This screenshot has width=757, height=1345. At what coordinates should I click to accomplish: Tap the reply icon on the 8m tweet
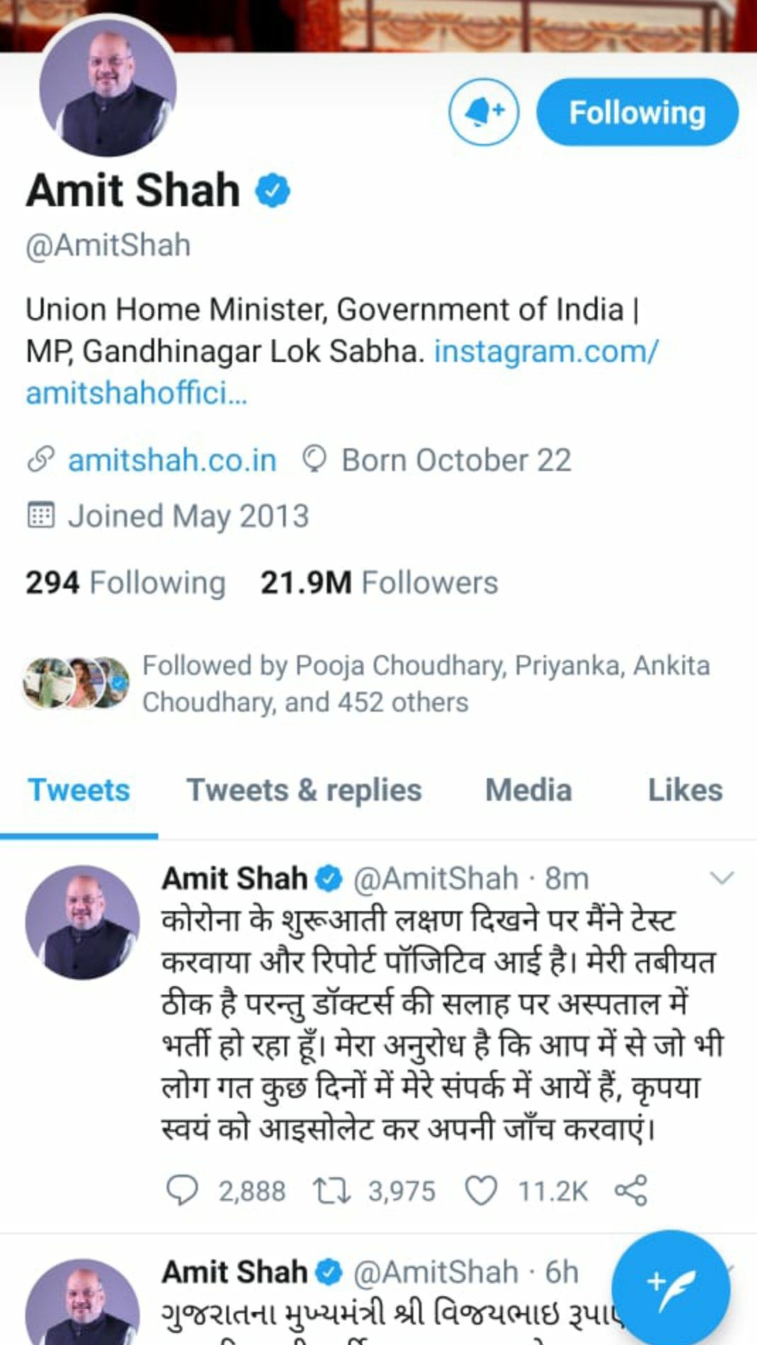[182, 1191]
